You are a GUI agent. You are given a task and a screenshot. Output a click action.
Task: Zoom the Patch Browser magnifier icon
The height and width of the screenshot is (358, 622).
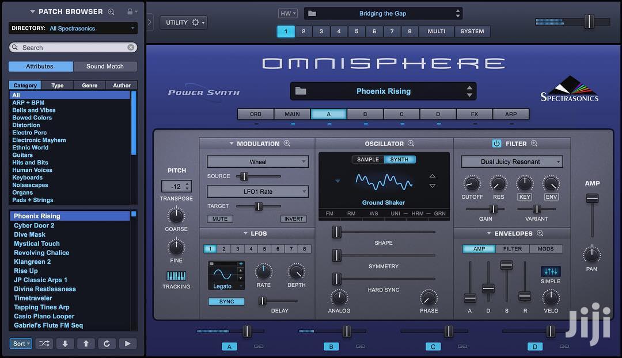[x=111, y=12]
